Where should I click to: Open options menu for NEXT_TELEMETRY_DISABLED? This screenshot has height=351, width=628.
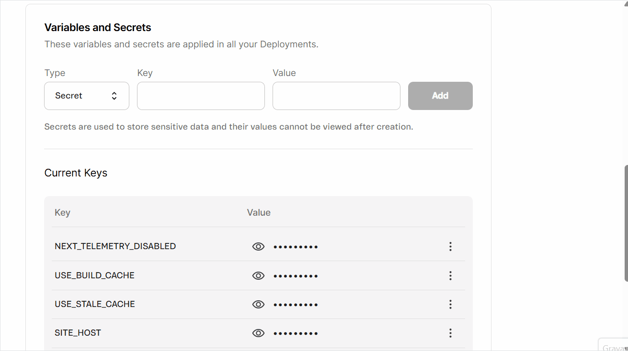coord(450,247)
